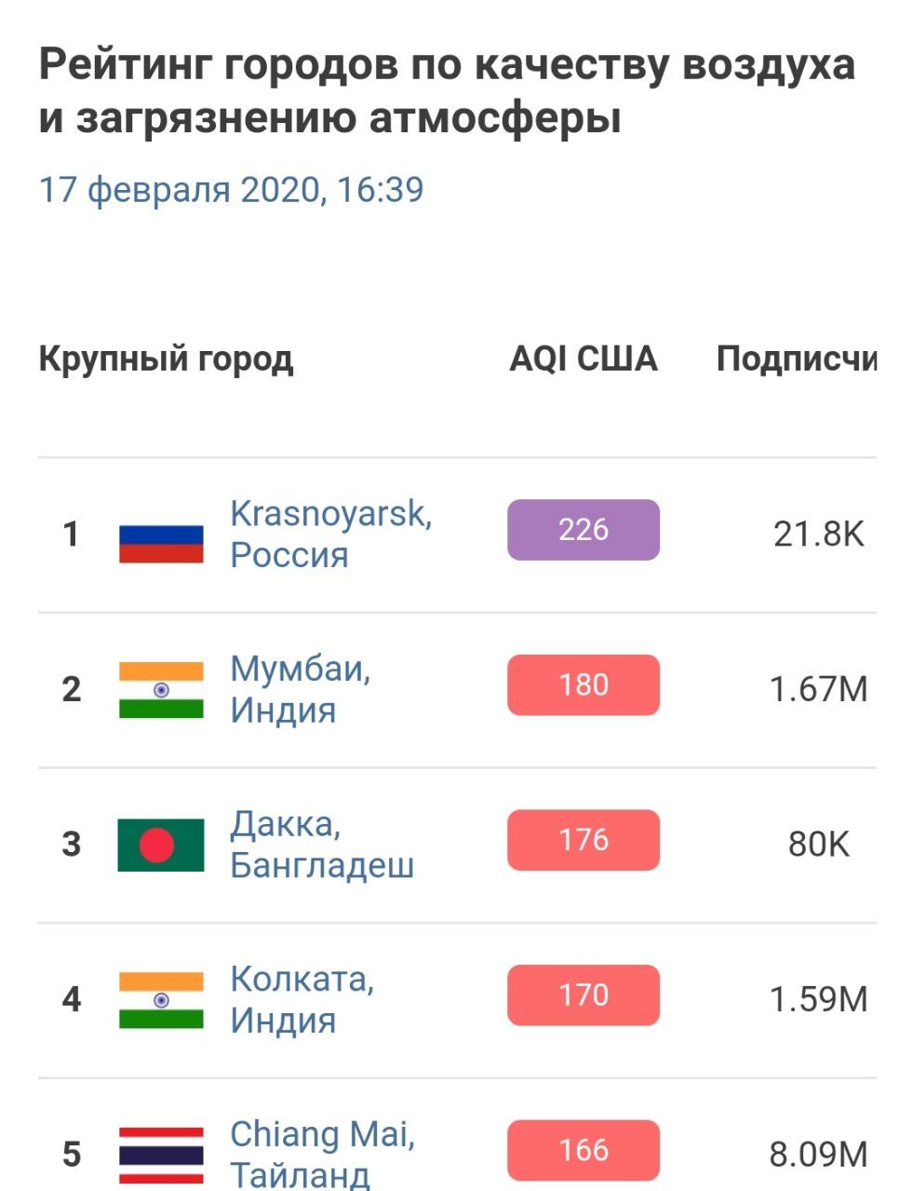Click the Крупный город column header

166,359
